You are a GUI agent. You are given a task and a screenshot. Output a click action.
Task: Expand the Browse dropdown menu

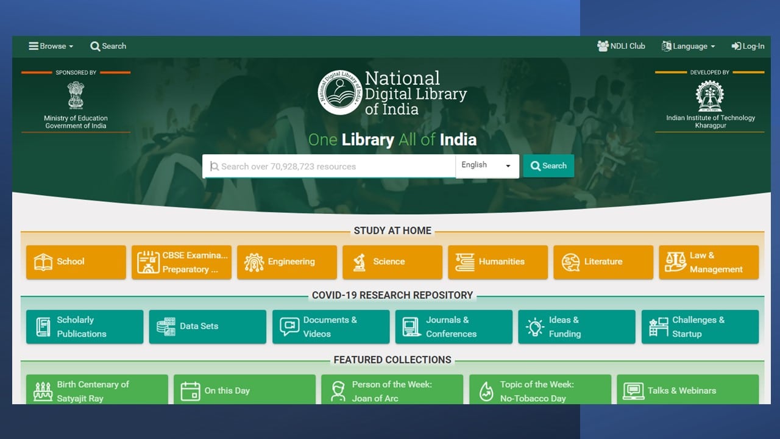51,46
